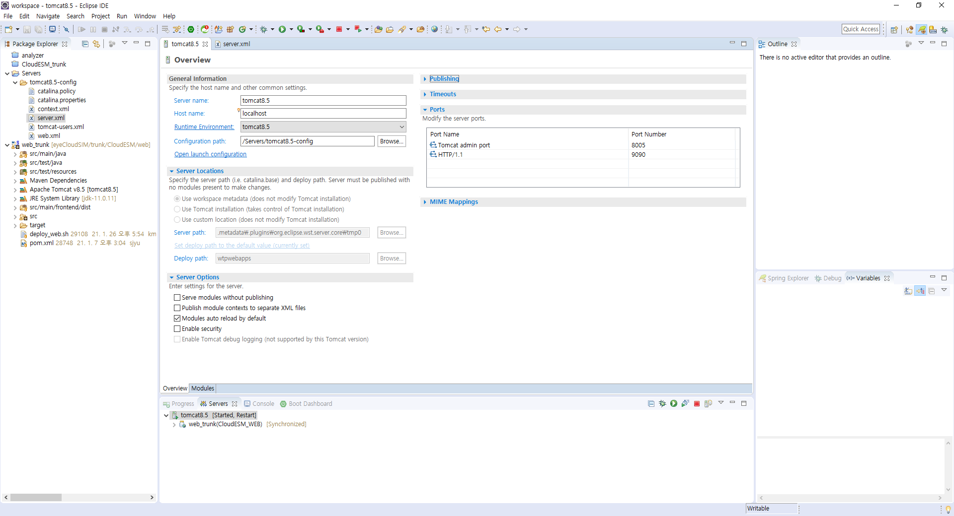Click the green Run toolbar button
The height and width of the screenshot is (516, 954).
282,30
